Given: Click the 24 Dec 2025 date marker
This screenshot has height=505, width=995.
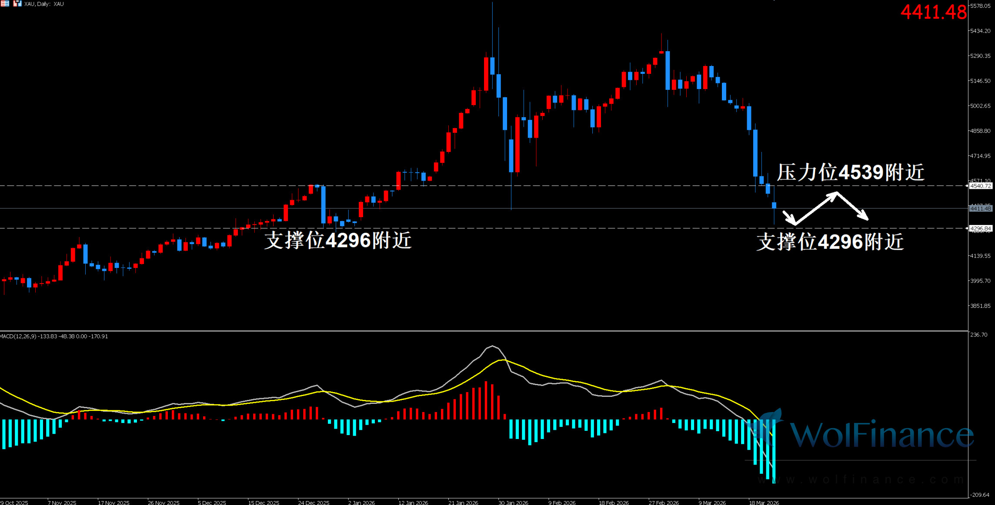Looking at the screenshot, I should 314,502.
